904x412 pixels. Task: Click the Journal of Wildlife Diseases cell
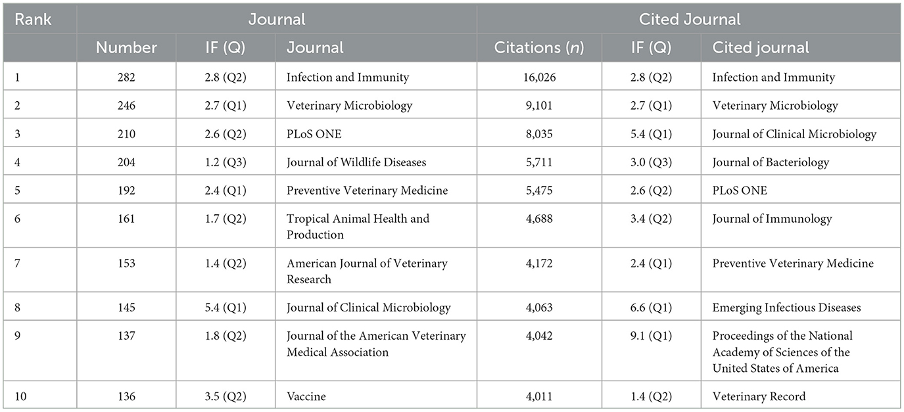coord(356,162)
